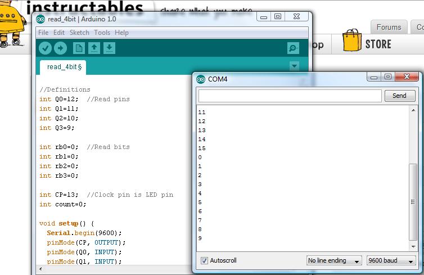Screen dimensions: 424x275
Task: Click the value 11 in serial output
Action: click(202, 112)
